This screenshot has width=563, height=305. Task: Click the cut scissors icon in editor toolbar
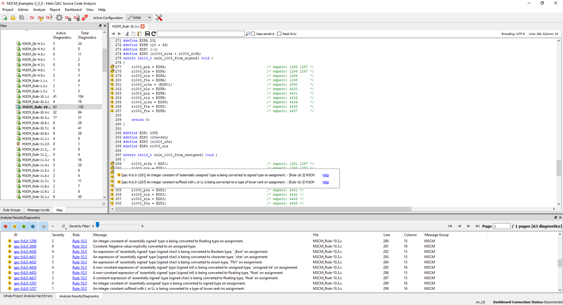pos(127,34)
